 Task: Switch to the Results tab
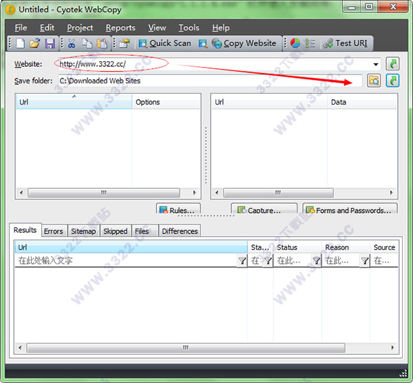[25, 230]
